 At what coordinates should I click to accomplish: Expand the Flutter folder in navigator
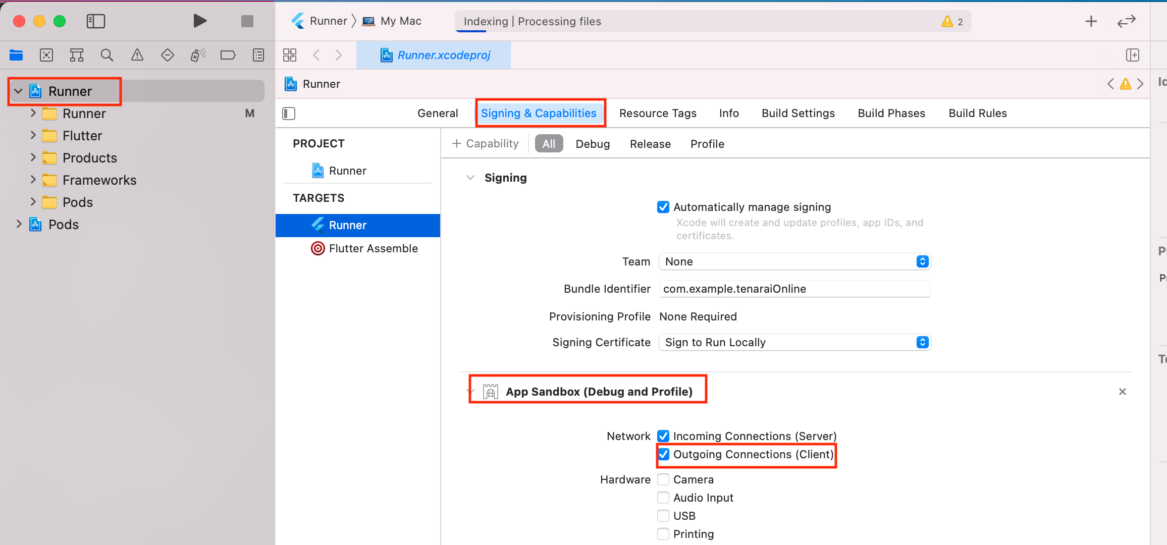(x=33, y=135)
